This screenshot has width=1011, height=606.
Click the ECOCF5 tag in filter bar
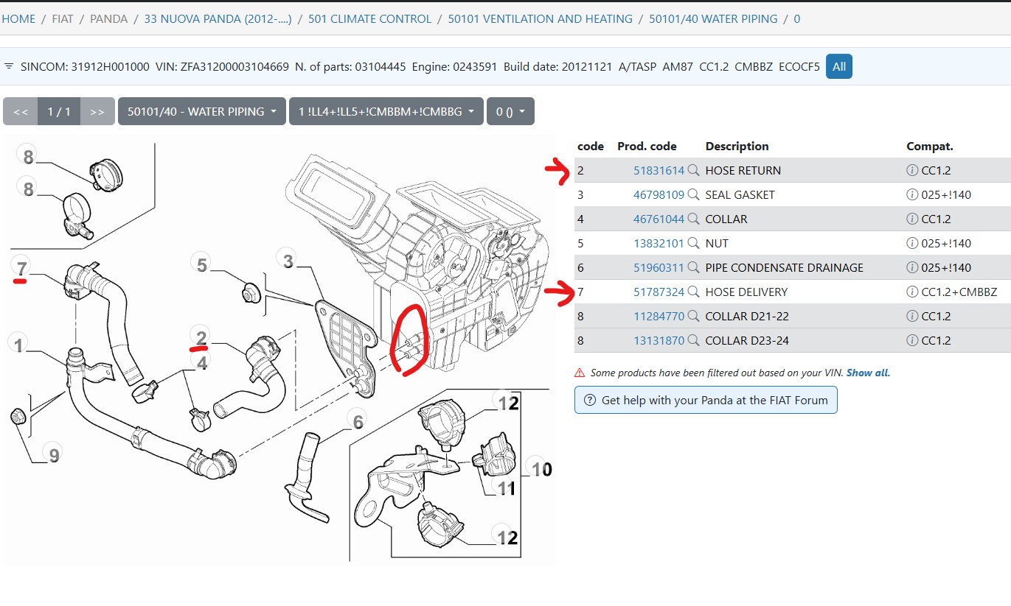coord(799,66)
